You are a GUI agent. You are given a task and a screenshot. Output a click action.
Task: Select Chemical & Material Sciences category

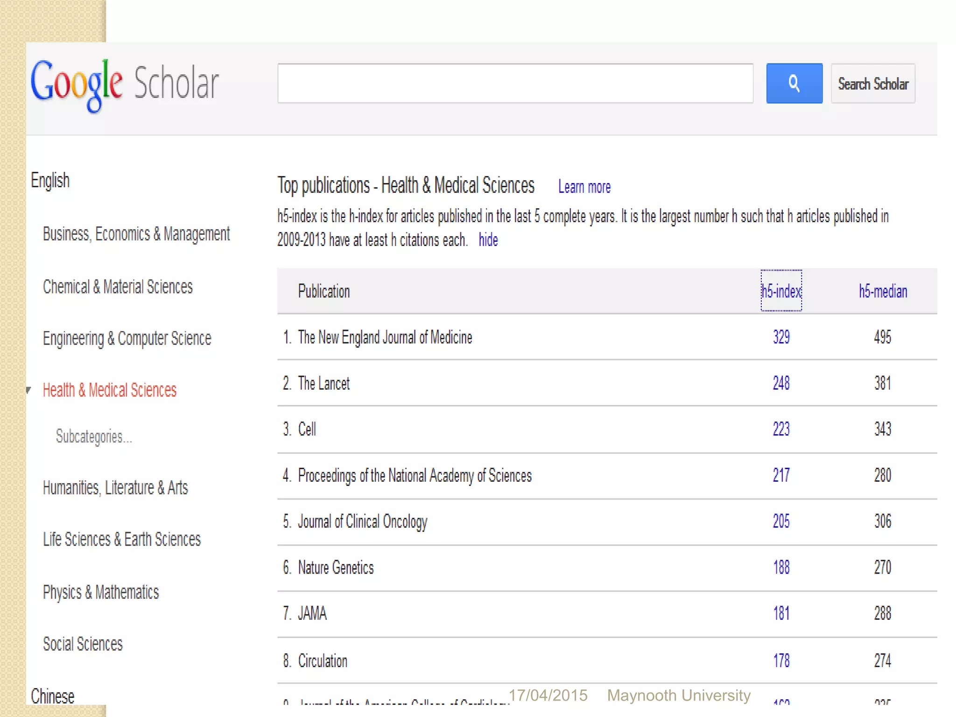pyautogui.click(x=118, y=287)
